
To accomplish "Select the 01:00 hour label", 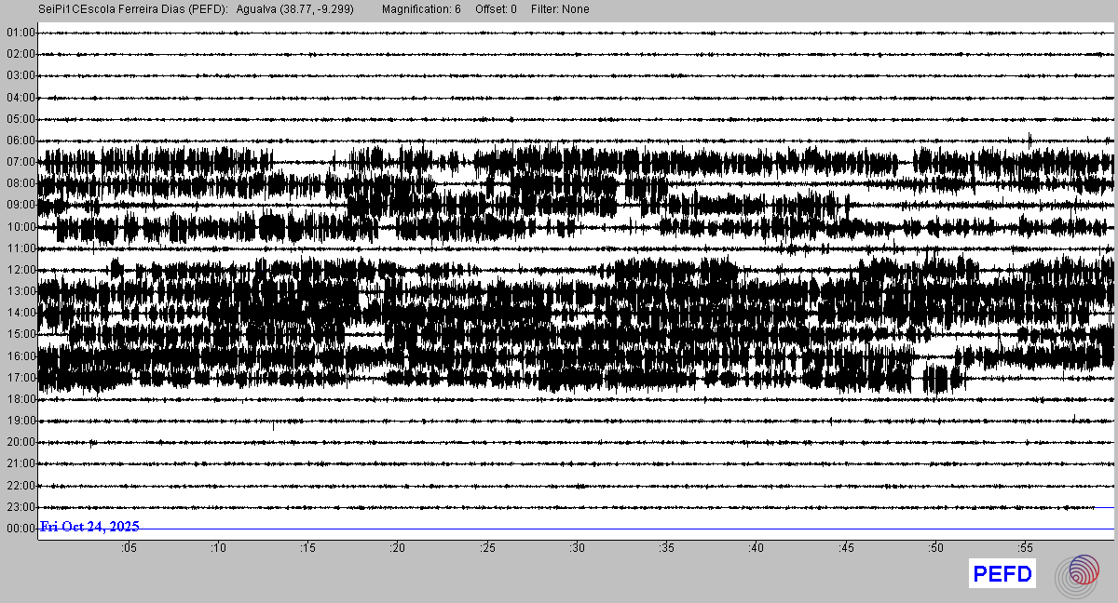I will coord(20,33).
